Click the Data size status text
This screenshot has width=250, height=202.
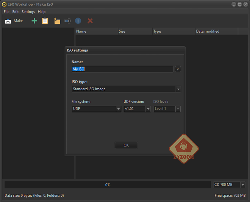34,196
